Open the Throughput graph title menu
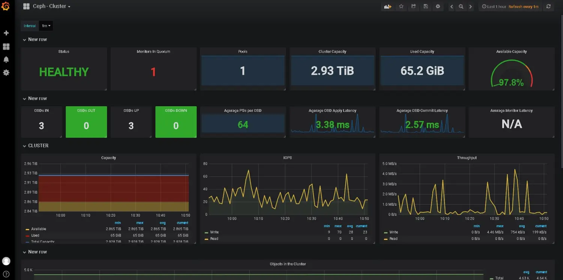Image resolution: width=563 pixels, height=280 pixels. click(x=467, y=158)
